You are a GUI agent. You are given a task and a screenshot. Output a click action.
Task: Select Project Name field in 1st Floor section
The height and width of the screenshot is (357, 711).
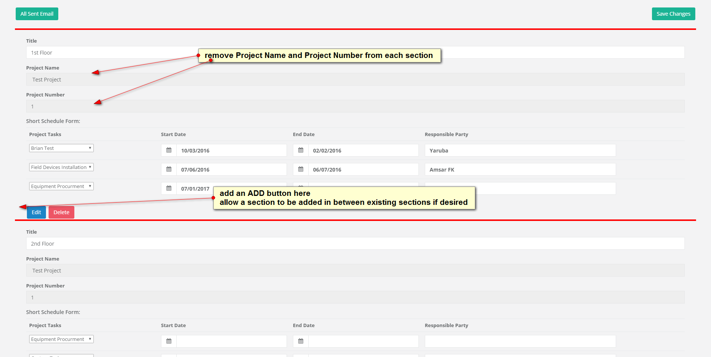(355, 79)
